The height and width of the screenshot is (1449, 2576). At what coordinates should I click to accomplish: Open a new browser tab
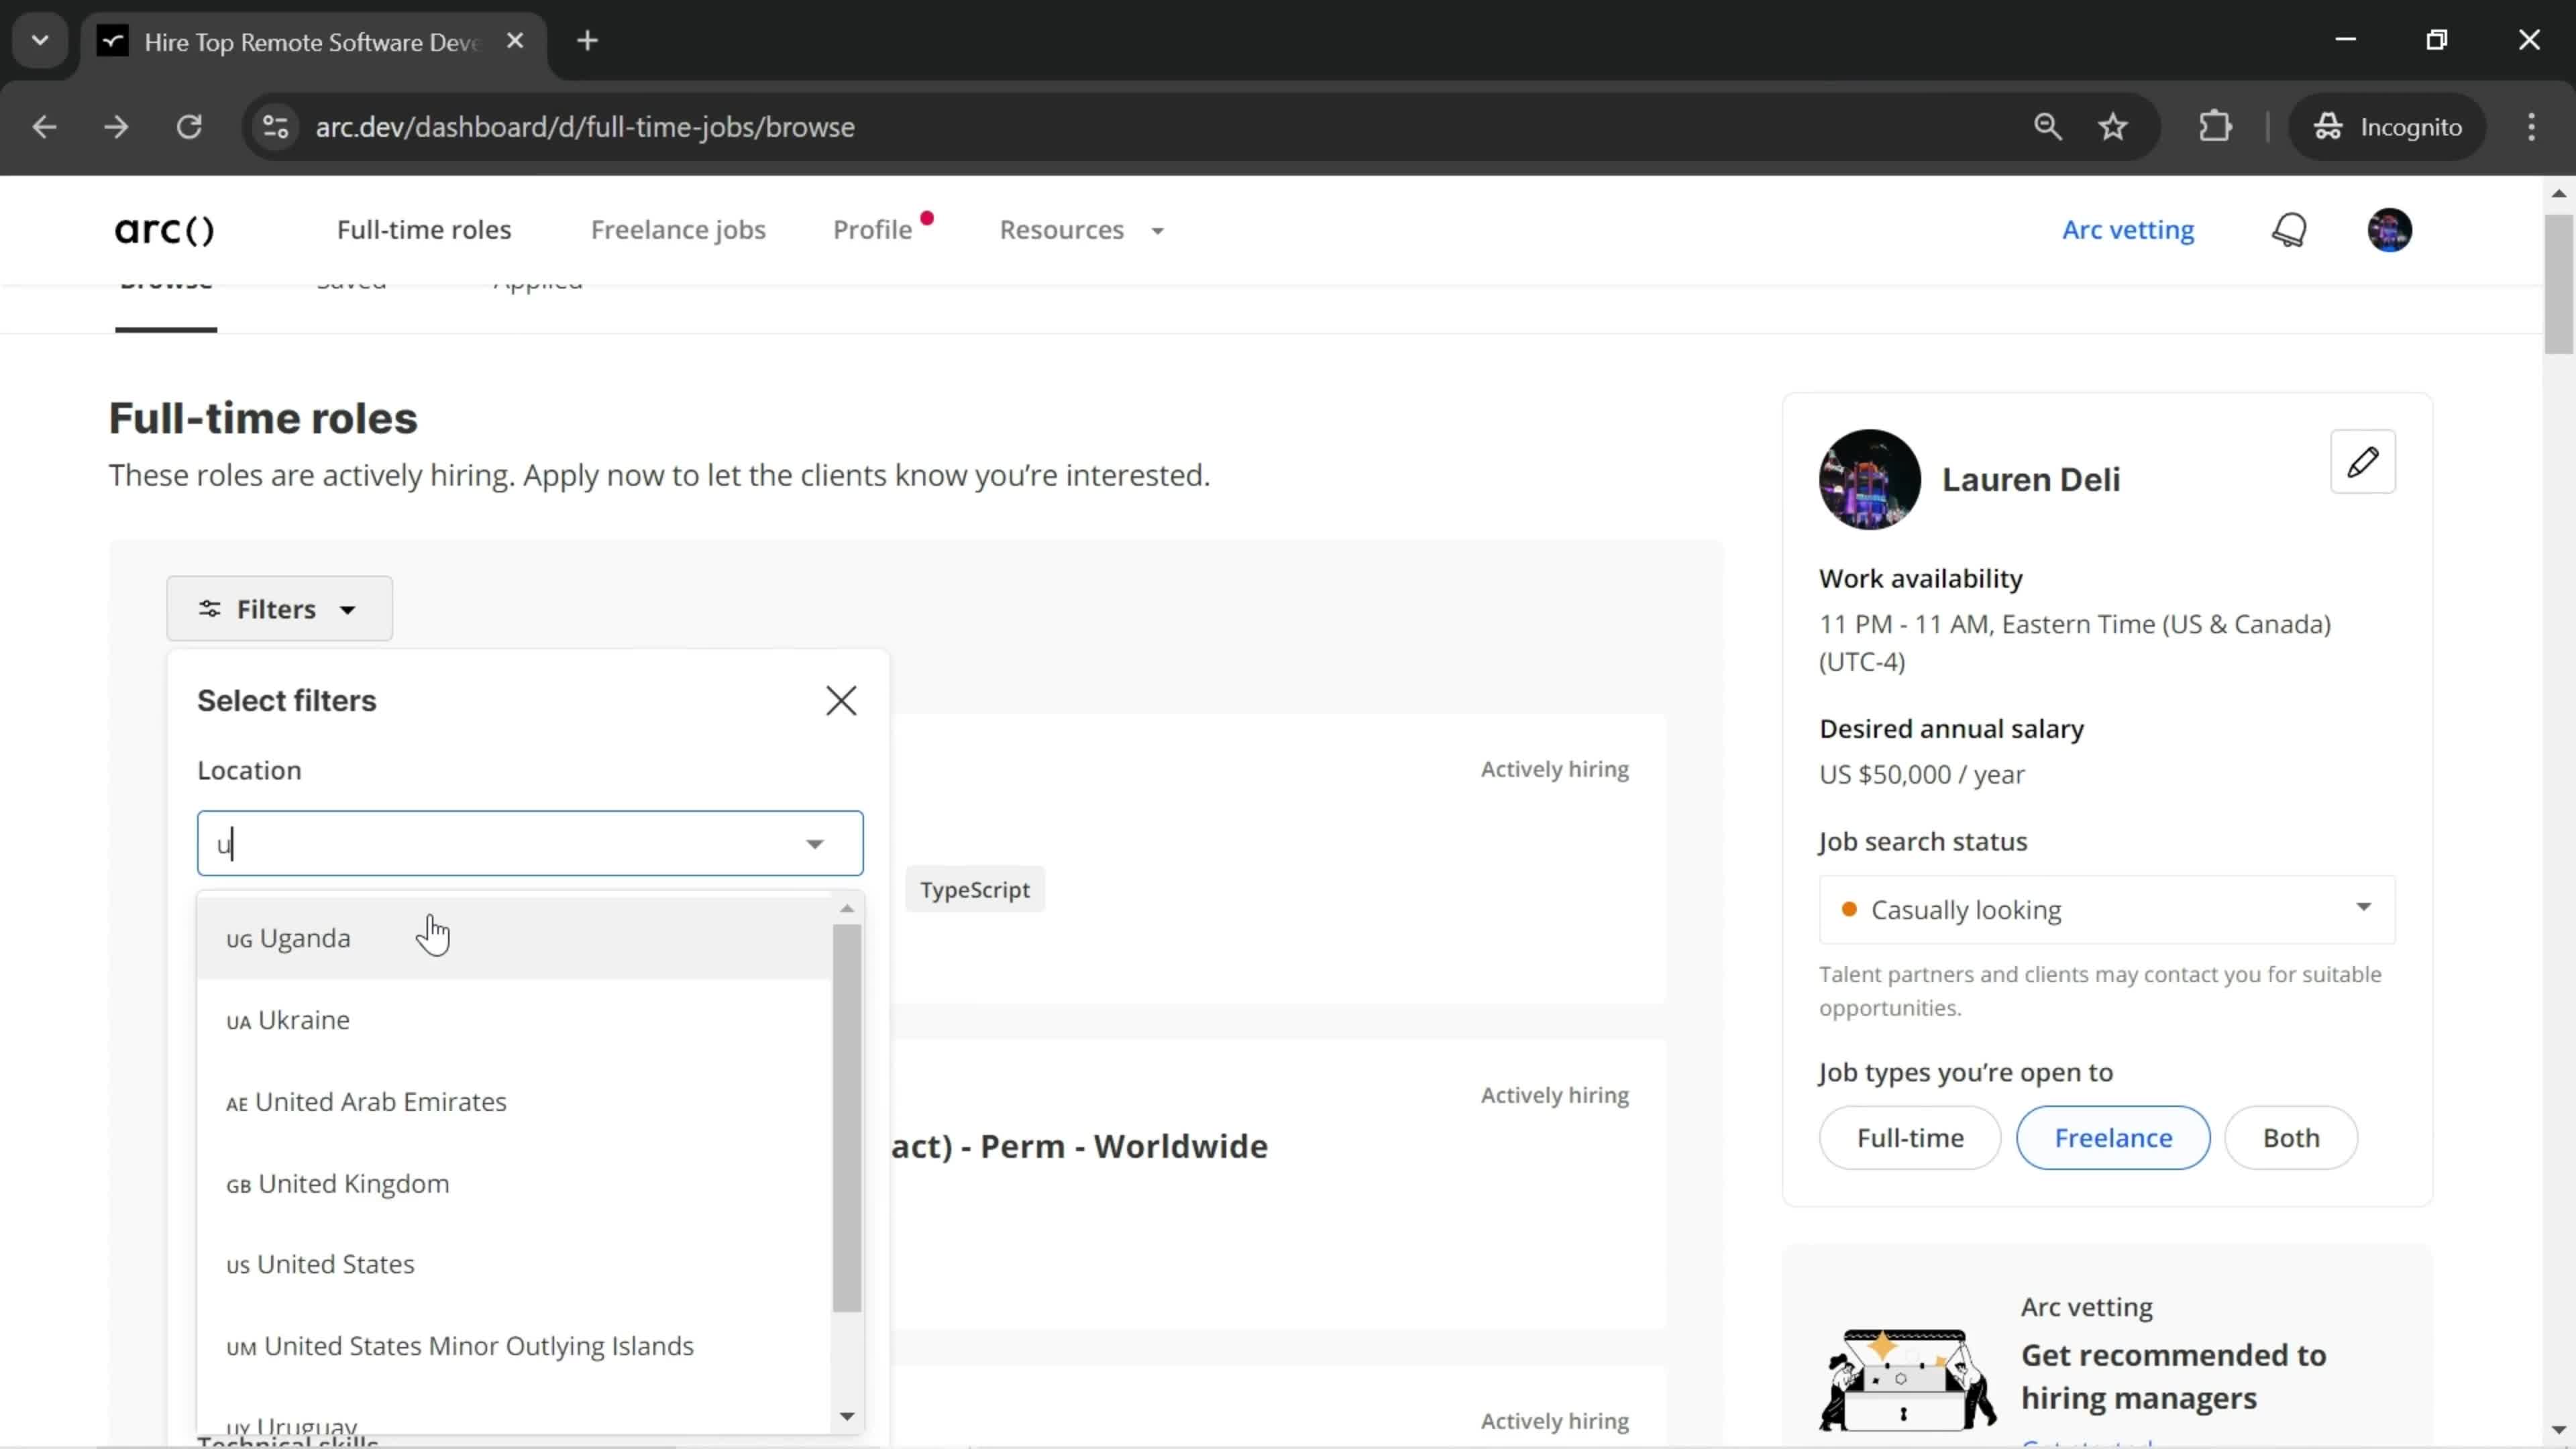[588, 41]
